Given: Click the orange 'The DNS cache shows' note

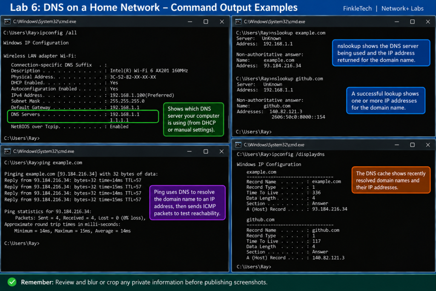Looking at the screenshot, I should 391,180.
